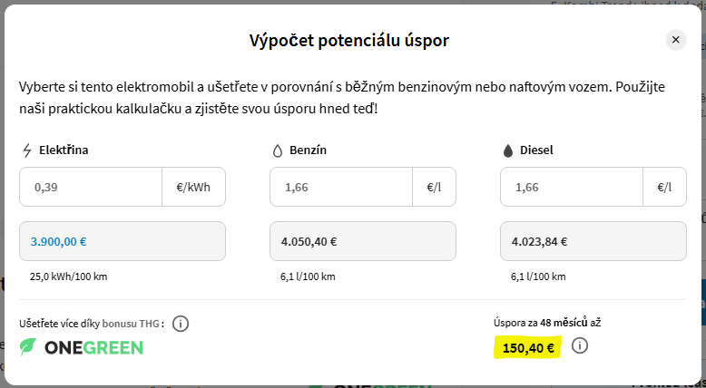Image resolution: width=706 pixels, height=388 pixels.
Task: Click the lightning bolt Elektřina icon
Action: point(26,150)
